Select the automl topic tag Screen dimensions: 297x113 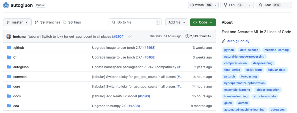click(243, 103)
